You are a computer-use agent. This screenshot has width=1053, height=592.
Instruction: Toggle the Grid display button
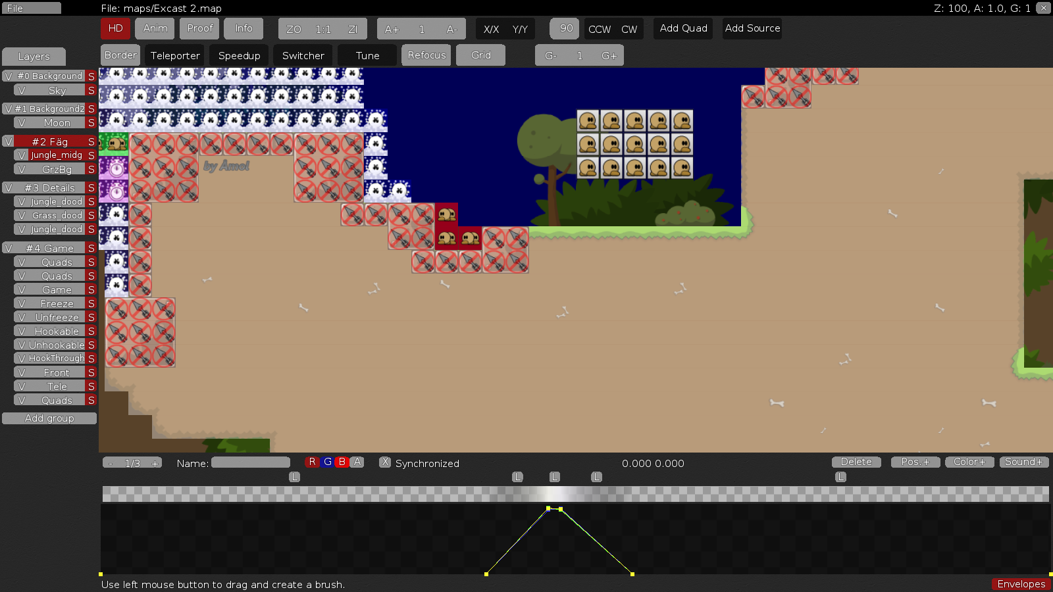(x=480, y=55)
